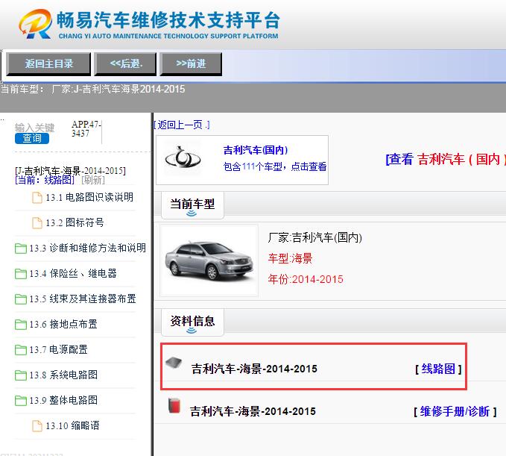Go back with the <<后退 button
This screenshot has height=456, width=506.
click(x=125, y=64)
